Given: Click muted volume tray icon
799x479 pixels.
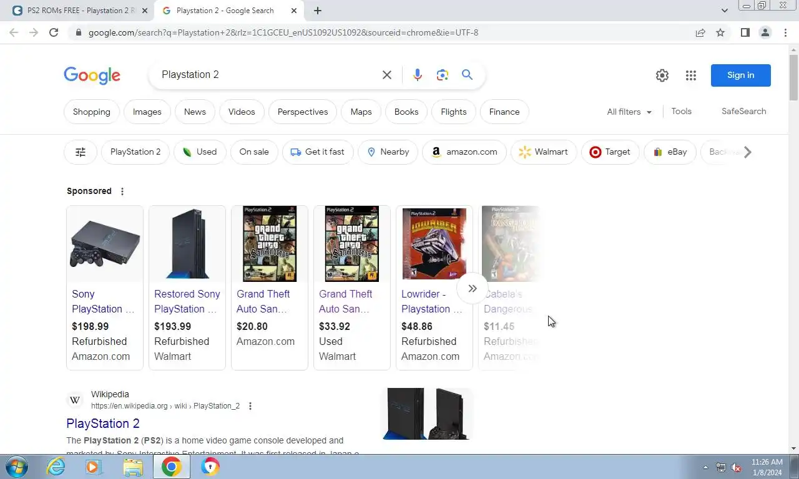Looking at the screenshot, I should 737,467.
